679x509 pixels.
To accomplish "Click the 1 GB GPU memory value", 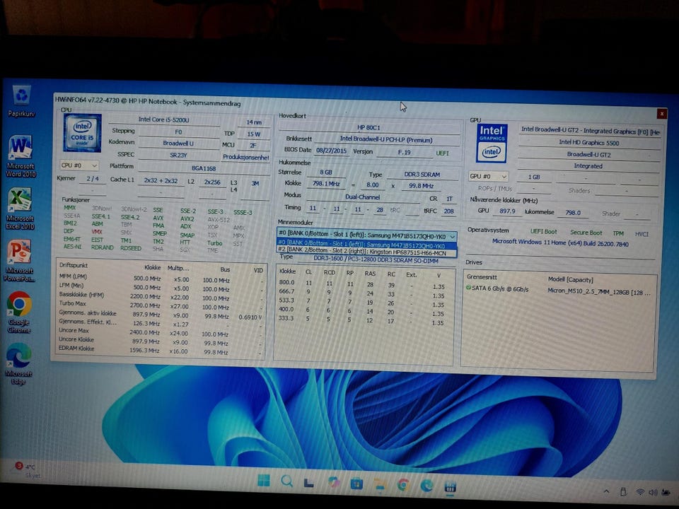I will click(x=534, y=177).
